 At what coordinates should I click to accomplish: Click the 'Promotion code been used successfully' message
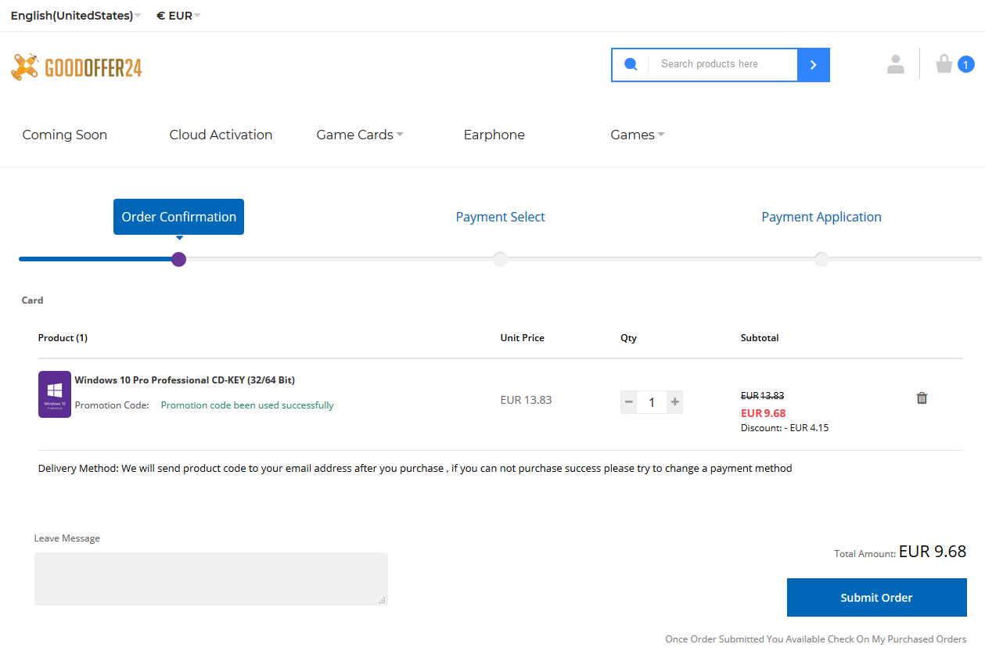click(x=247, y=405)
